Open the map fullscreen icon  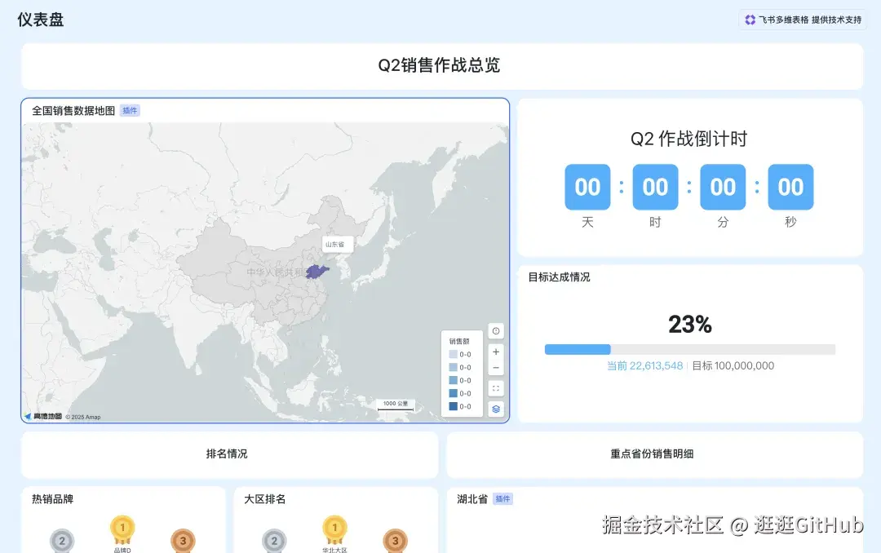(x=496, y=387)
